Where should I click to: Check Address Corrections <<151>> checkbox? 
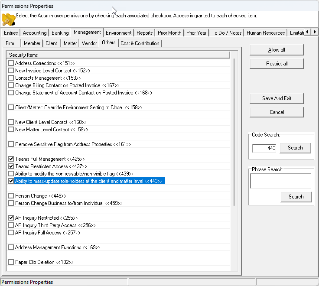[11, 63]
